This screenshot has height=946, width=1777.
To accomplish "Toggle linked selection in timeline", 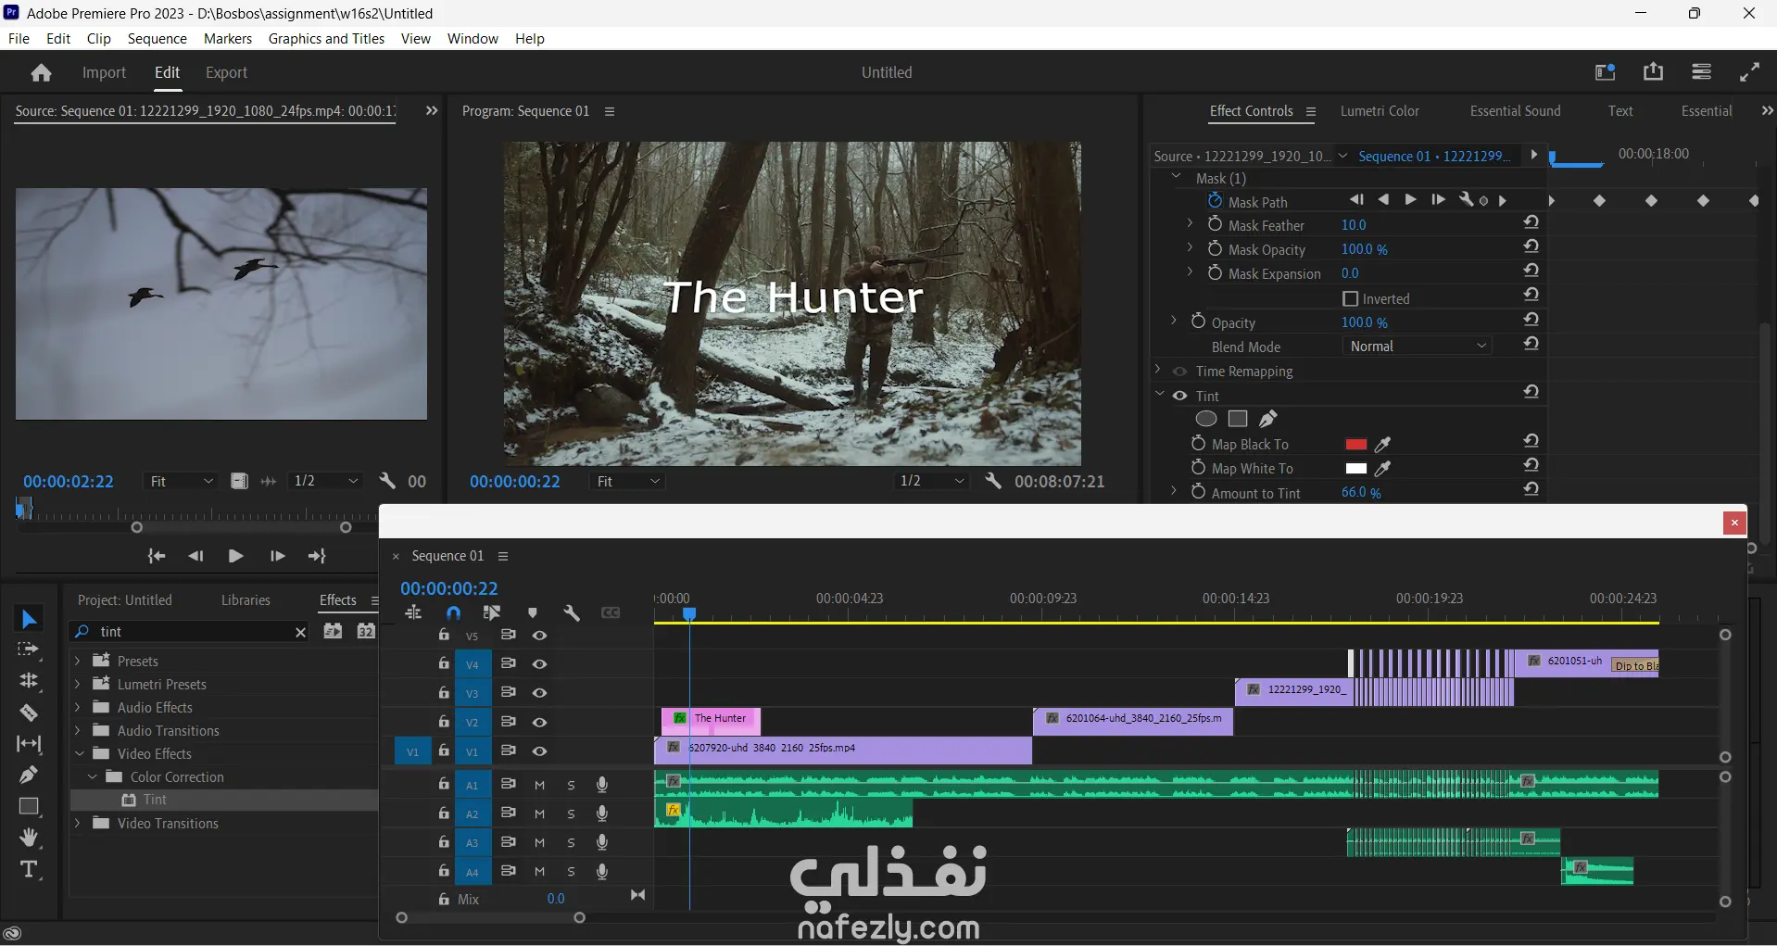I will coord(492,613).
